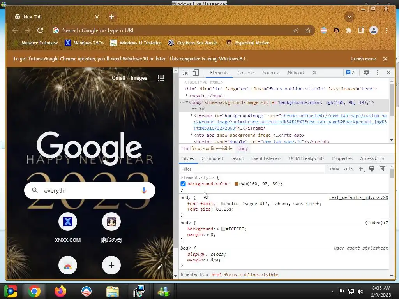
Task: Click Learn more in update banner
Action: [x=364, y=59]
